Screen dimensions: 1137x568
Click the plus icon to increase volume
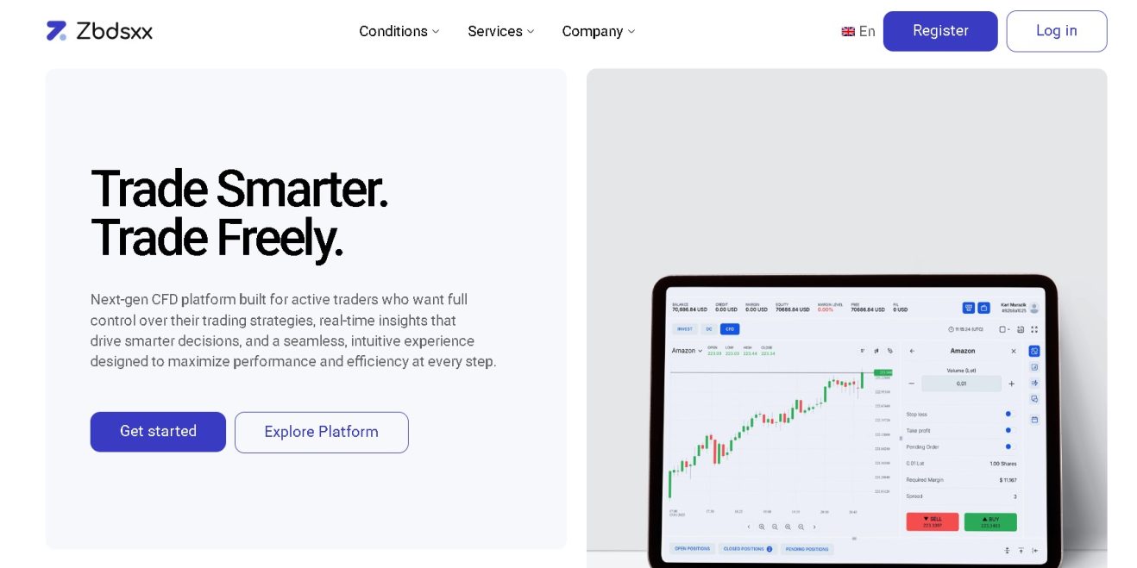point(1012,384)
